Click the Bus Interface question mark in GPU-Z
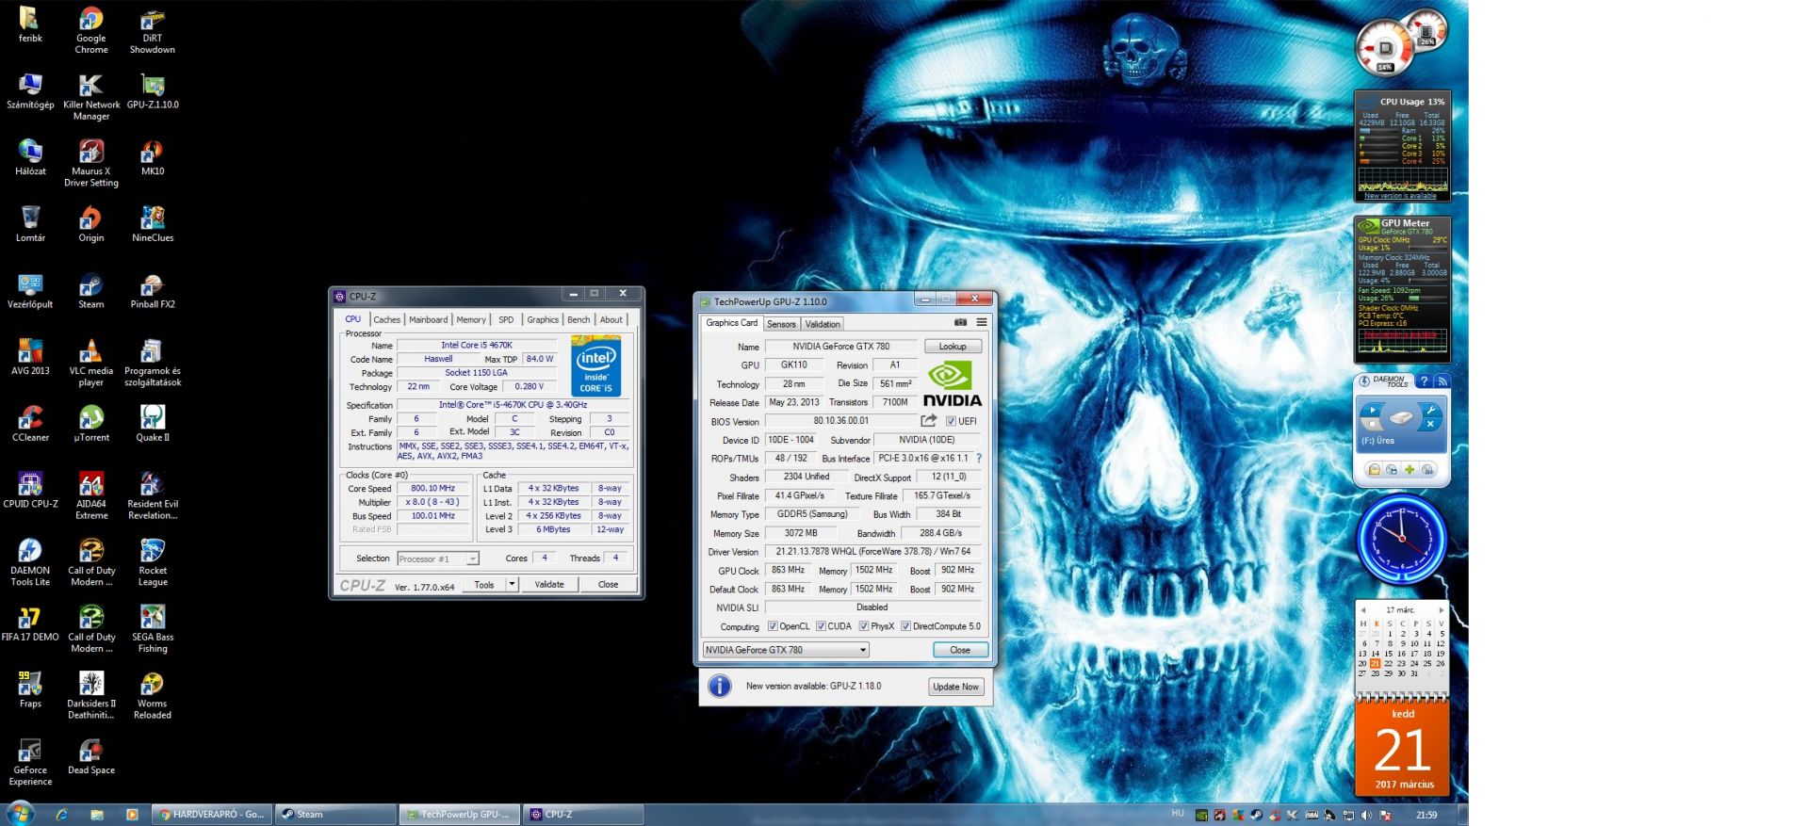This screenshot has width=1809, height=826. [x=979, y=458]
